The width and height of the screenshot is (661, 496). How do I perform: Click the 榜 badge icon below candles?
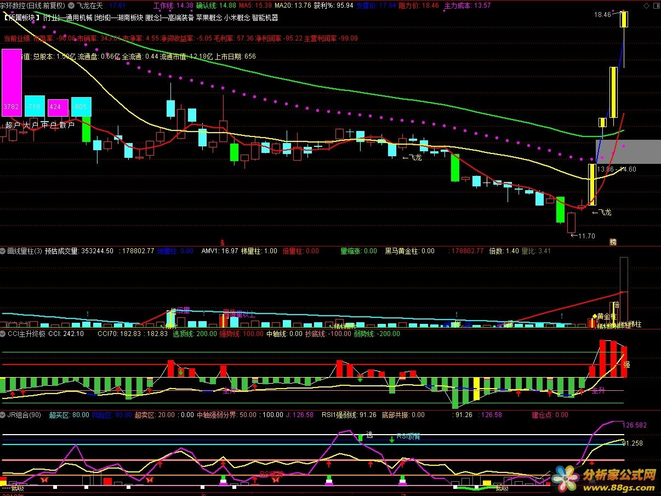tap(613, 242)
